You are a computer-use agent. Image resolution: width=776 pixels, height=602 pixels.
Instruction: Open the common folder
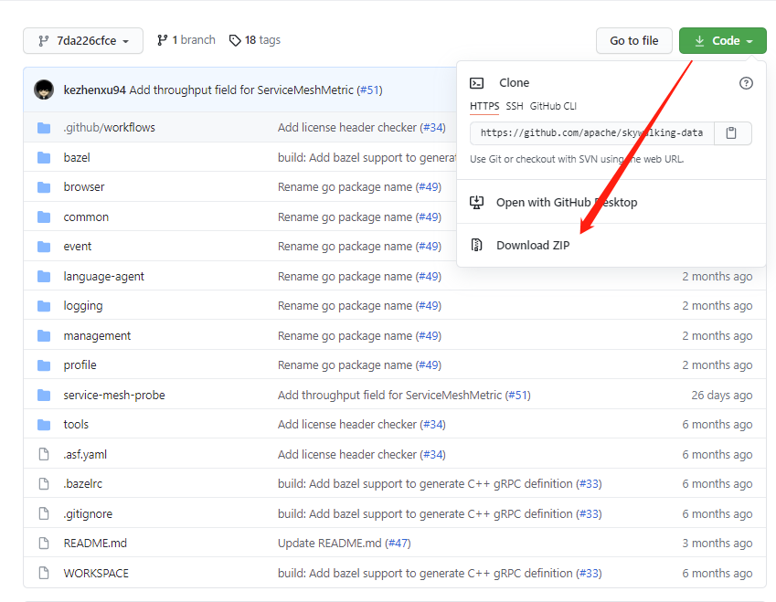pyautogui.click(x=86, y=217)
